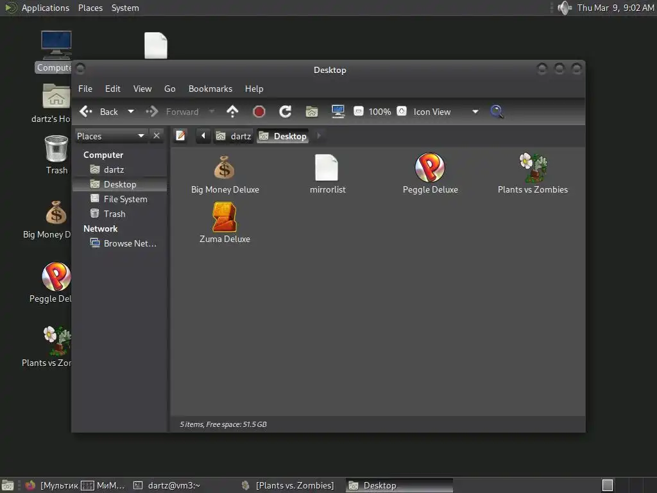Switch to the Мультик taskbar window

(x=51, y=485)
